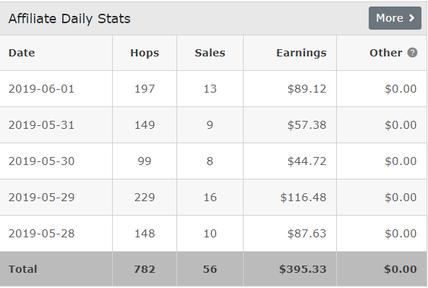428x288 pixels.
Task: Click the $116.48 earnings value
Action: (303, 198)
